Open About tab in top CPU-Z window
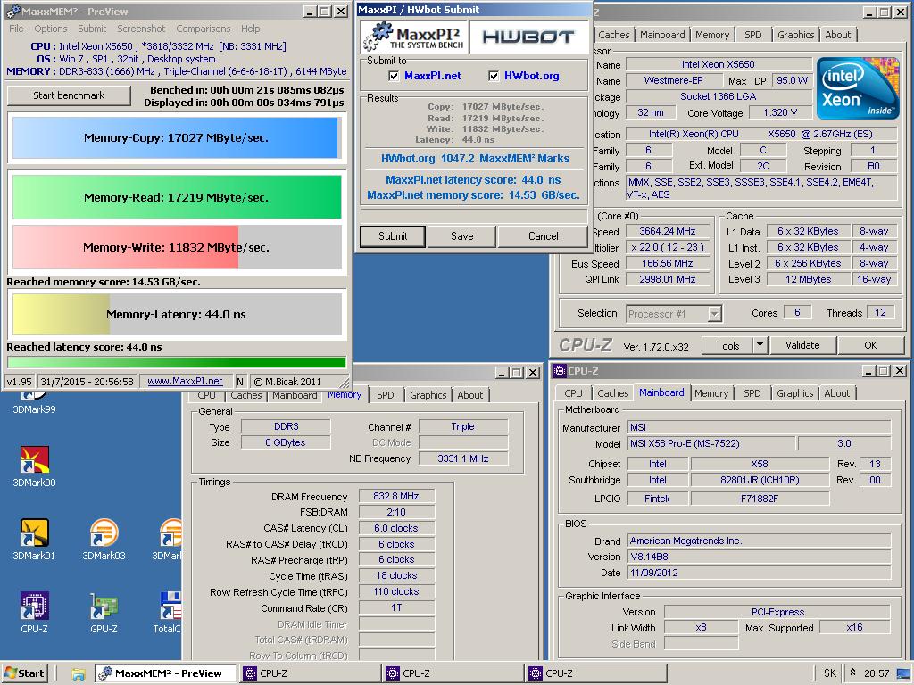This screenshot has width=914, height=685. tap(837, 35)
